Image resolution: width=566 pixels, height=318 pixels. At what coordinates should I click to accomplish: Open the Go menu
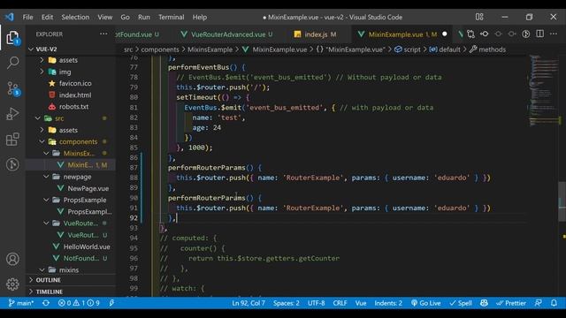click(x=125, y=17)
